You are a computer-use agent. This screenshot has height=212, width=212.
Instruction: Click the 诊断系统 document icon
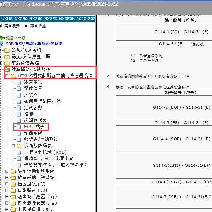click(19, 133)
